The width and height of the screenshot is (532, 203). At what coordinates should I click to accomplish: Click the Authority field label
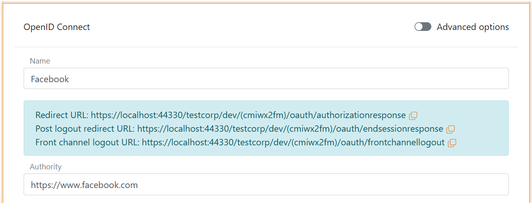click(45, 167)
